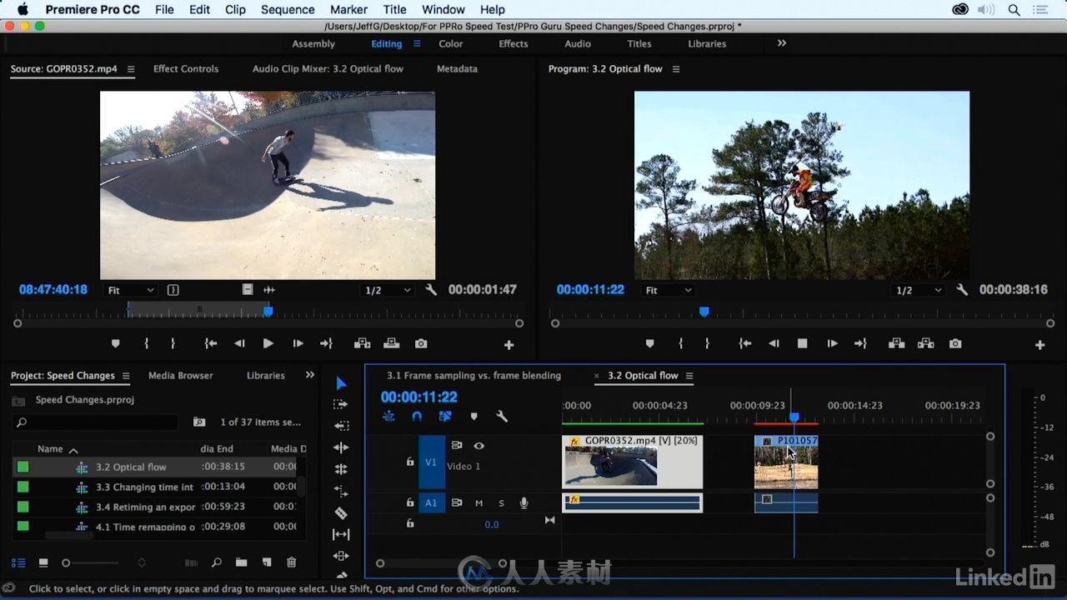Go to In point in Source monitor
This screenshot has height=600, width=1067.
(211, 343)
